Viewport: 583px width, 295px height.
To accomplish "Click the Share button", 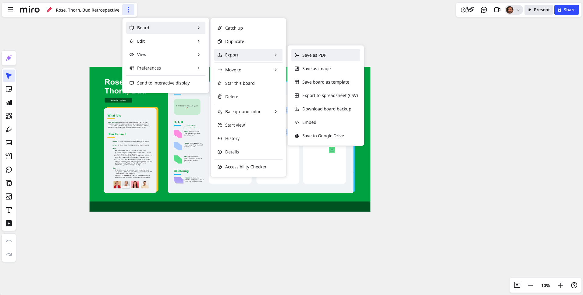I will [566, 10].
